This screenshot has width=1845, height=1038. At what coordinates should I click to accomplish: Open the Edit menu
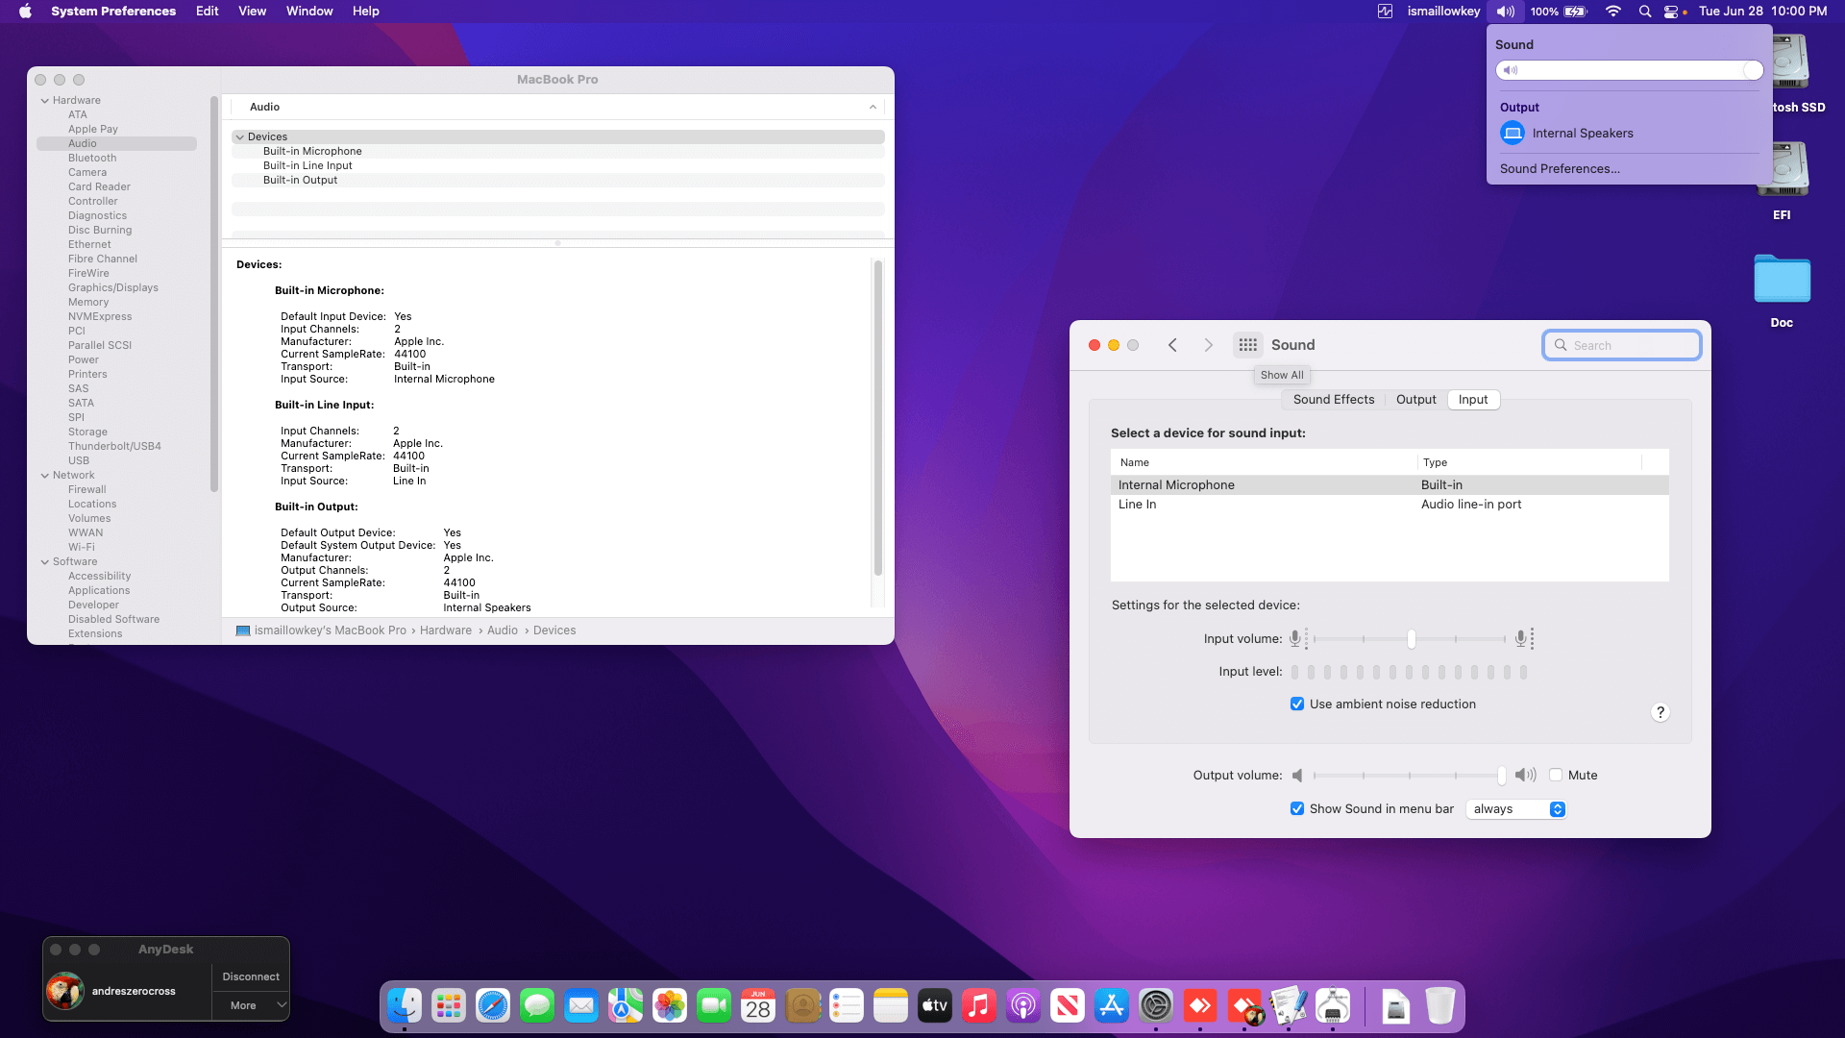[208, 12]
